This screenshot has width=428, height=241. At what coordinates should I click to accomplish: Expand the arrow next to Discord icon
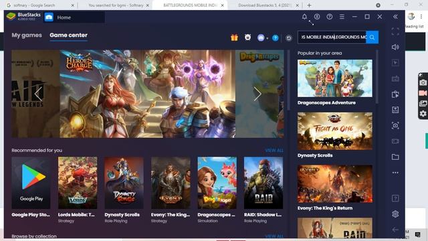pyautogui.click(x=267, y=38)
